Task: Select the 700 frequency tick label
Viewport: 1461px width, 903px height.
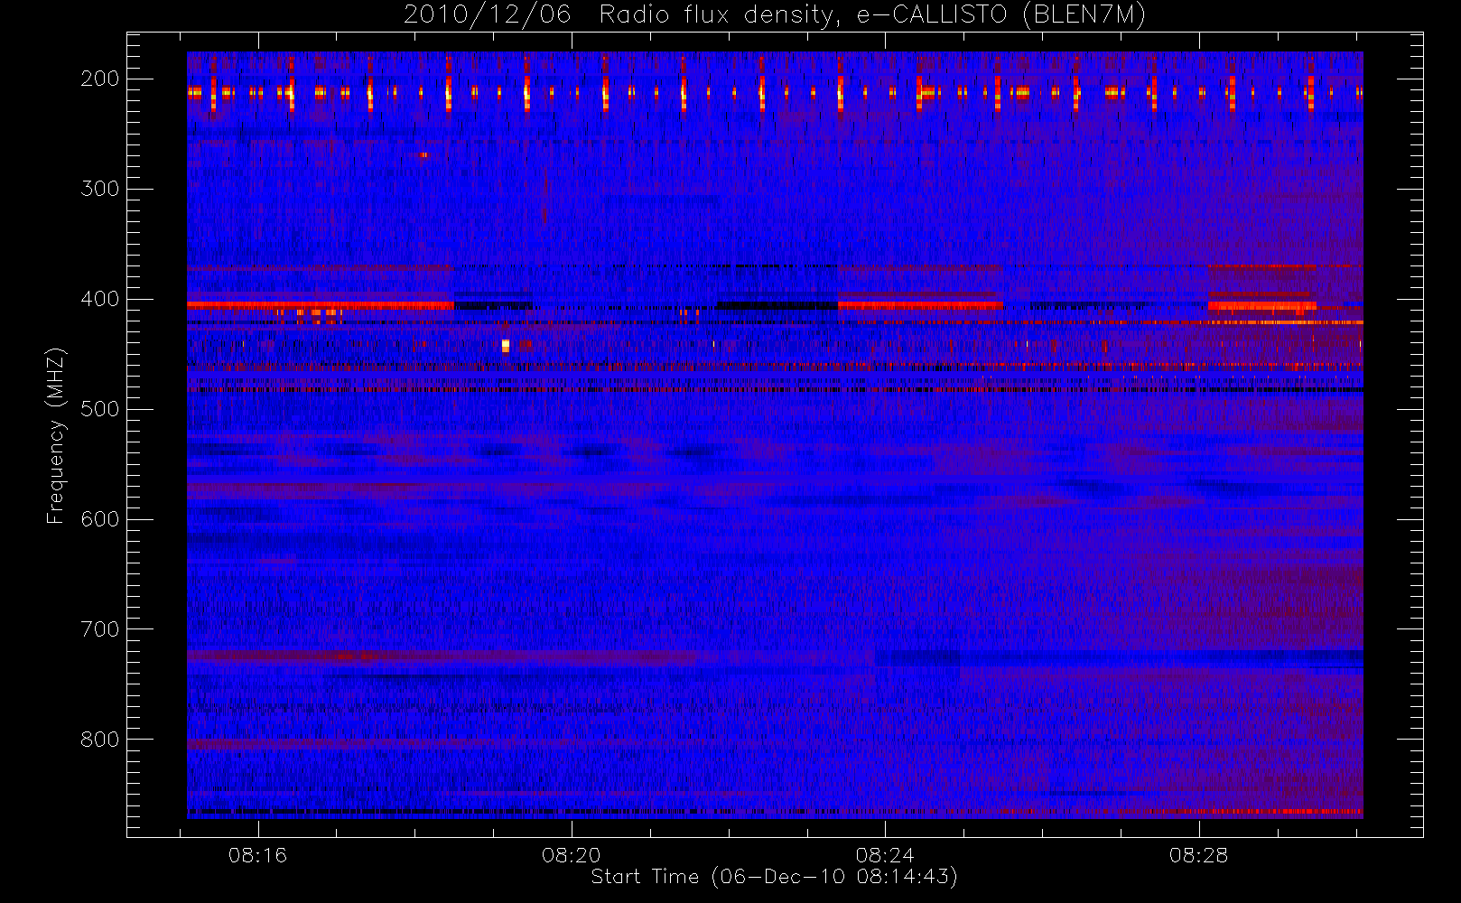Action: pos(99,629)
